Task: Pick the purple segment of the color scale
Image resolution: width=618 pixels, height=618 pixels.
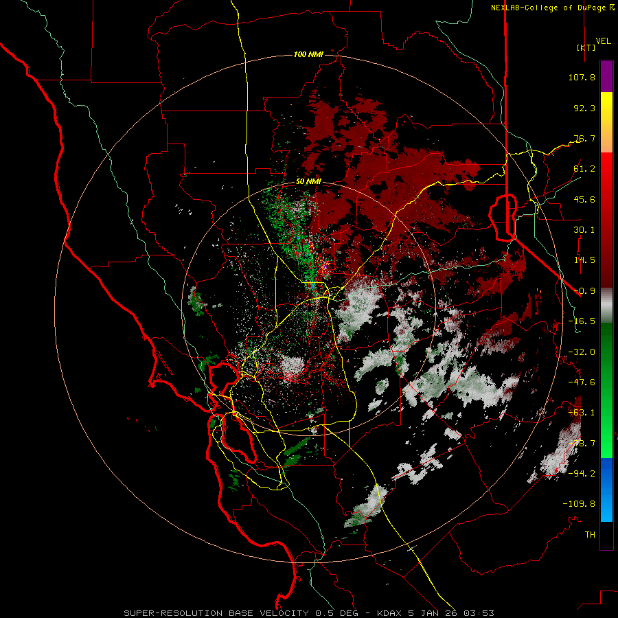Action: pyautogui.click(x=606, y=76)
